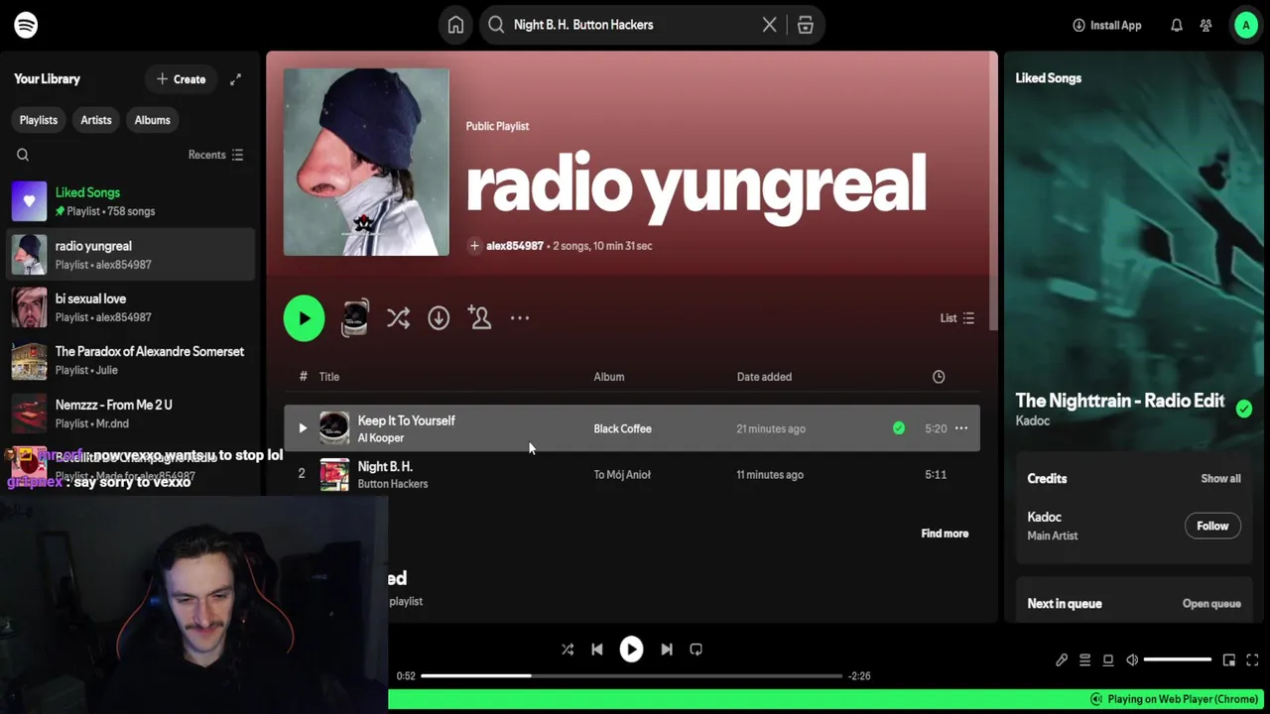
Task: Toggle repeat in player bar
Action: [697, 650]
